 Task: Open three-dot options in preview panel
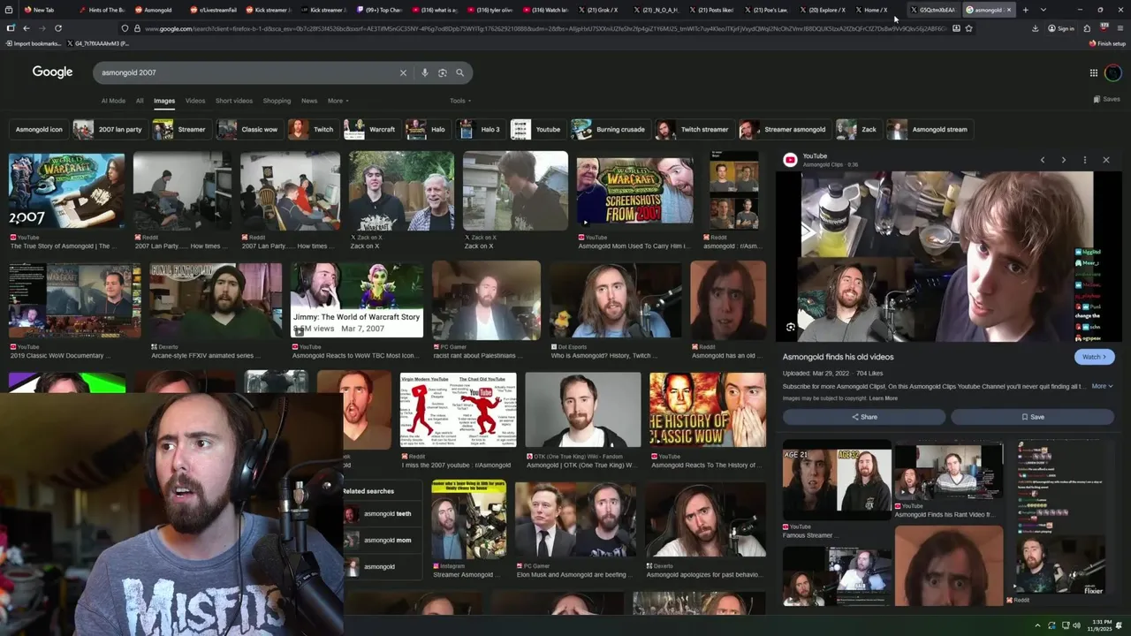(x=1084, y=160)
